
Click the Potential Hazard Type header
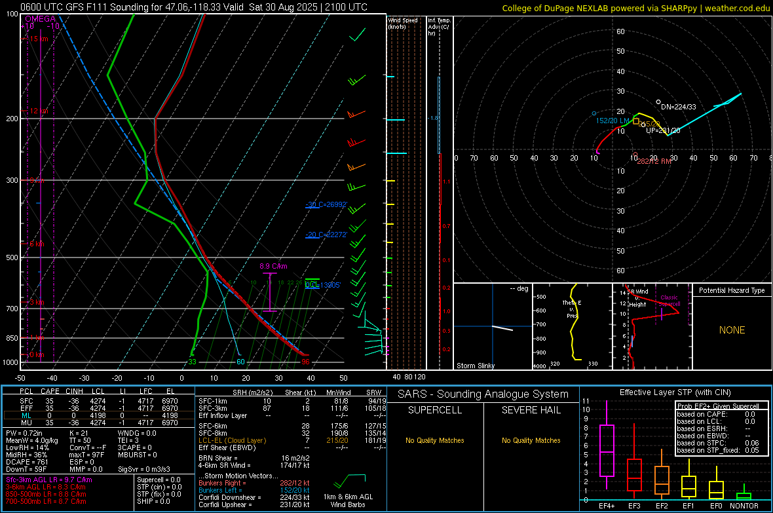[732, 290]
